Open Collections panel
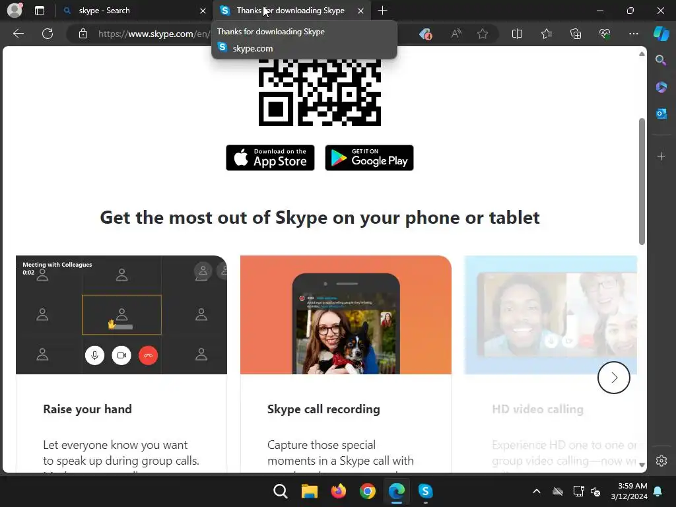The height and width of the screenshot is (507, 676). pos(576,34)
